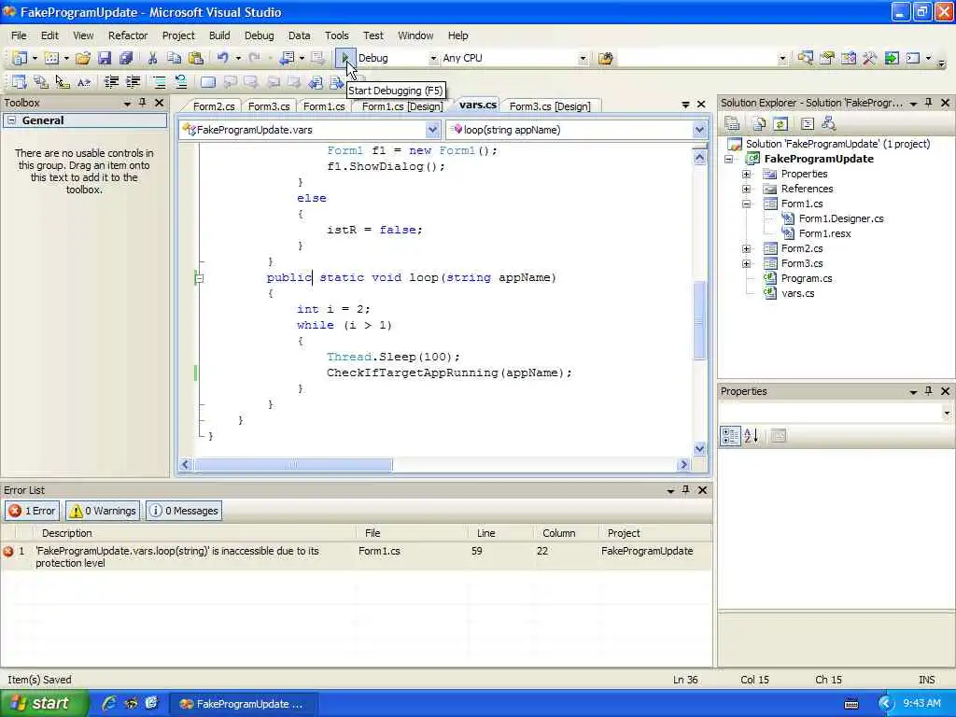The image size is (956, 717).
Task: Cut selection using the scissors icon
Action: [152, 58]
